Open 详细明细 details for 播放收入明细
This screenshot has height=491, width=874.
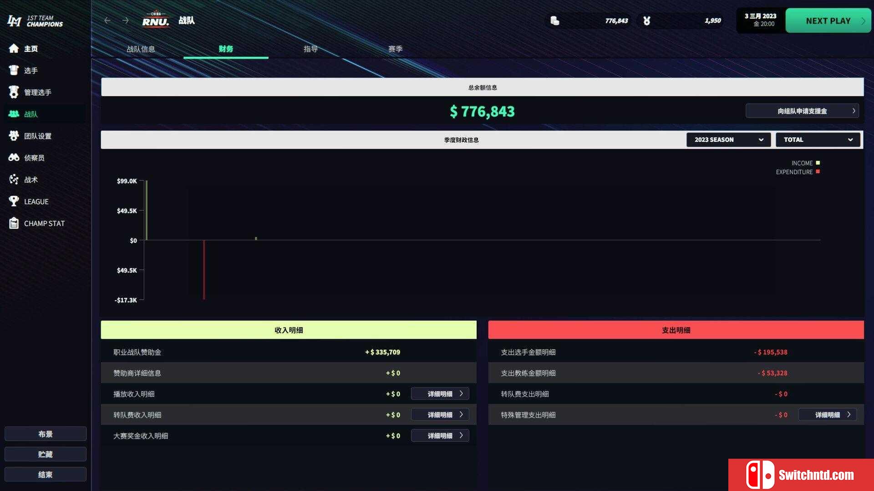440,394
